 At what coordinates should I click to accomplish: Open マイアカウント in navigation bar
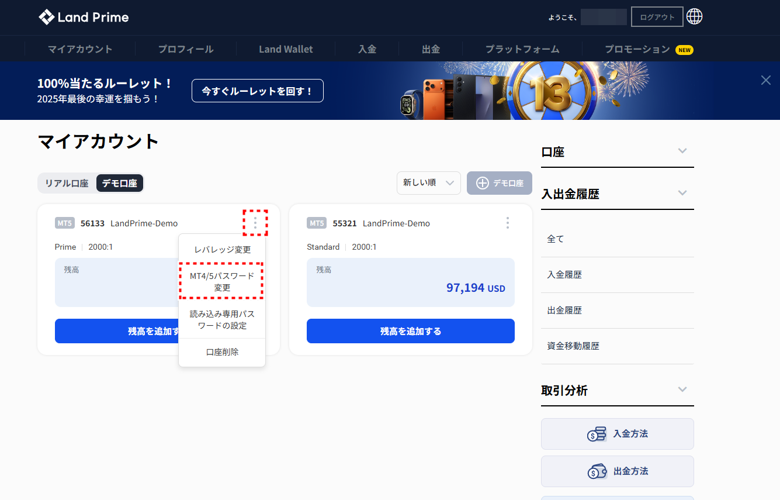[80, 49]
